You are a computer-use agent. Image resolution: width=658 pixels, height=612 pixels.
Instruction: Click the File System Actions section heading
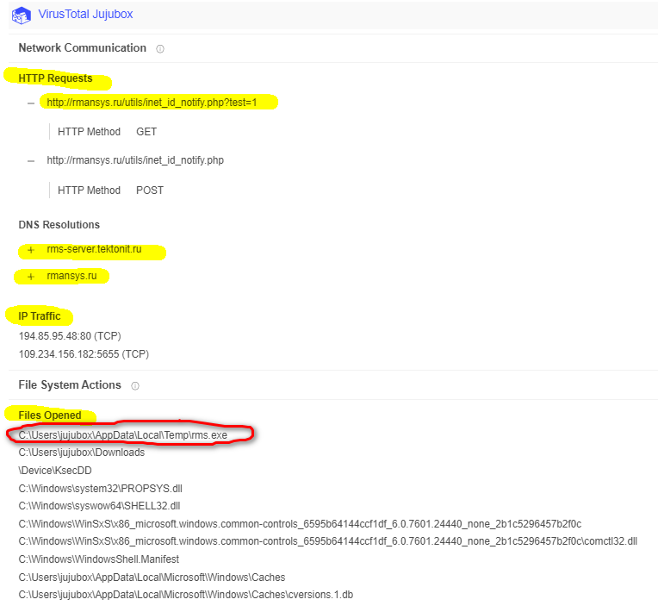coord(70,385)
